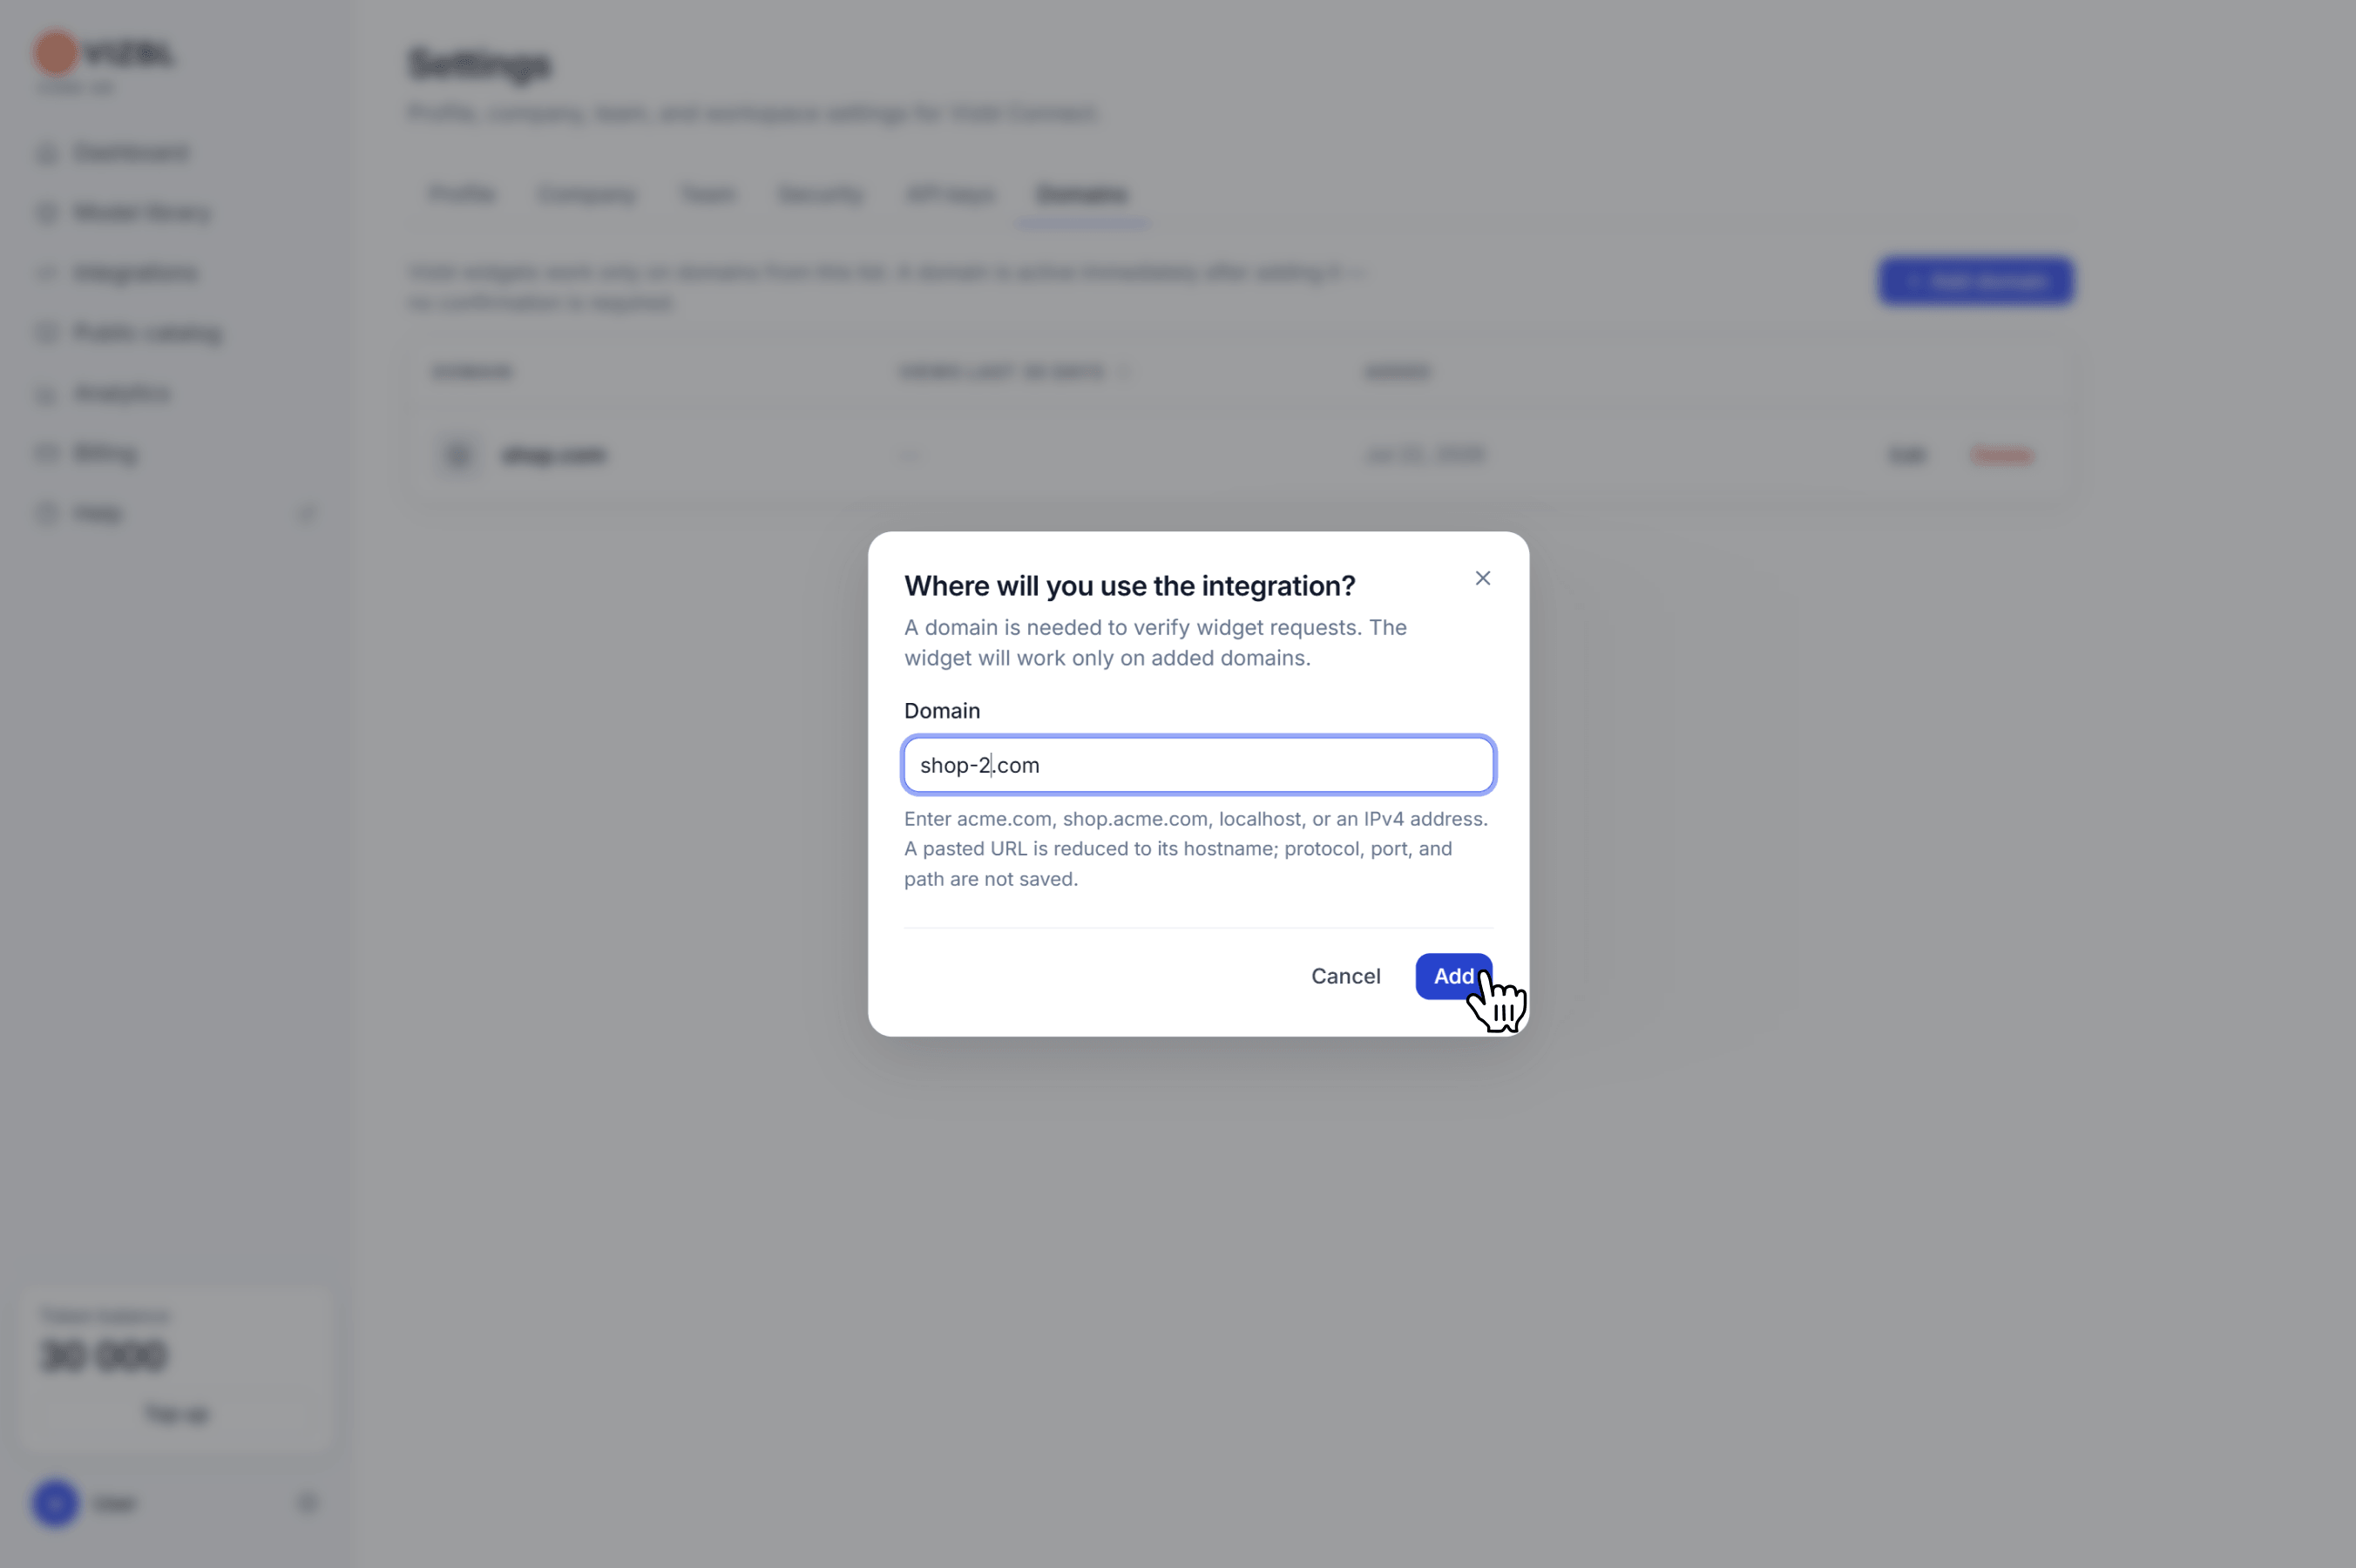
Task: Switch to the Security tab
Action: (820, 194)
